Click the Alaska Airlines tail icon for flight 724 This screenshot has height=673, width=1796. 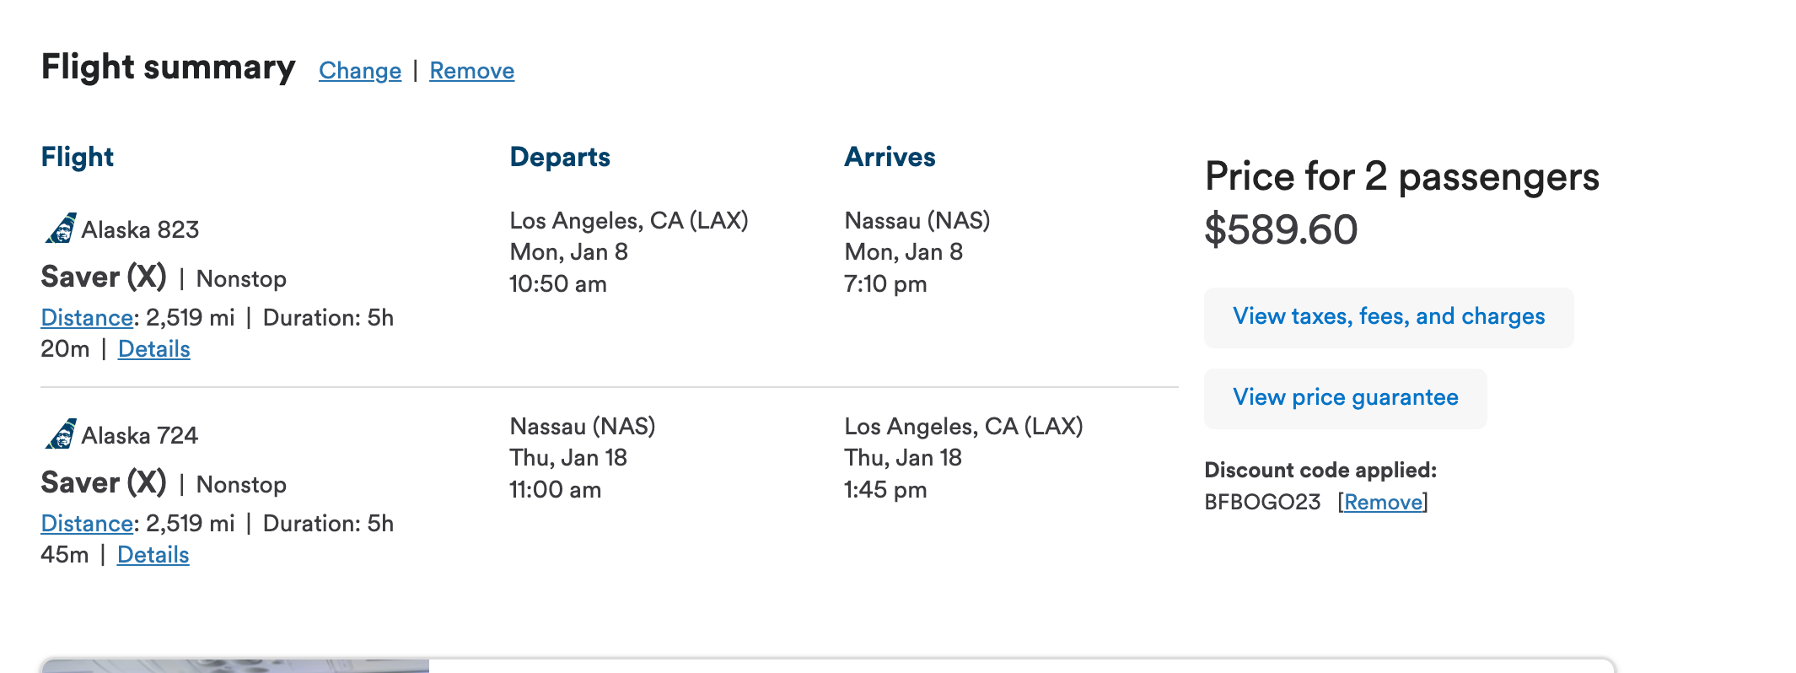(x=60, y=435)
